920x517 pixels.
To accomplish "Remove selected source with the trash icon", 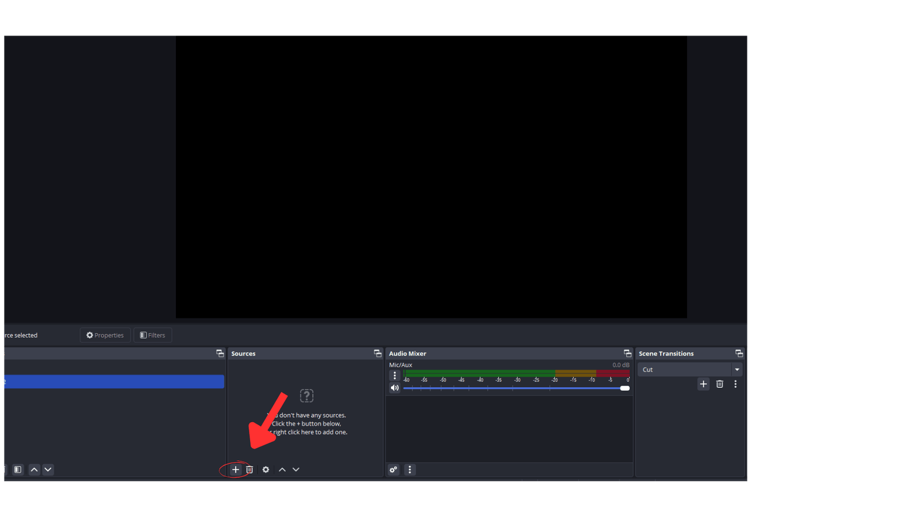I will tap(250, 469).
